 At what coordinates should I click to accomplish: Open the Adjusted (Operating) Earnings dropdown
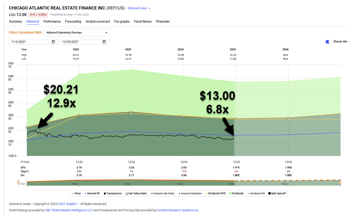[77, 33]
